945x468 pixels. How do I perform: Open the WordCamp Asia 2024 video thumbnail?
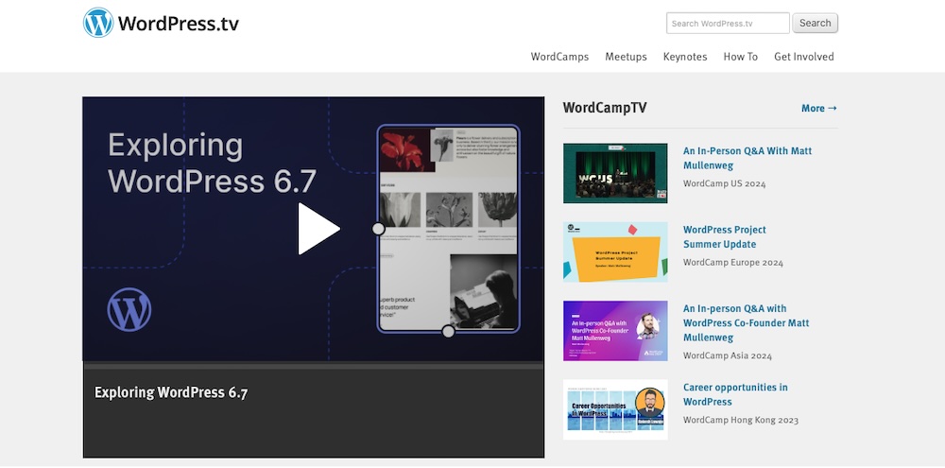(615, 331)
